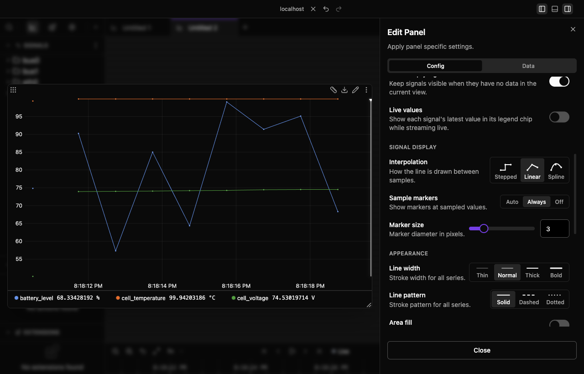Click the X next to localhost
Image resolution: width=584 pixels, height=374 pixels.
point(313,9)
